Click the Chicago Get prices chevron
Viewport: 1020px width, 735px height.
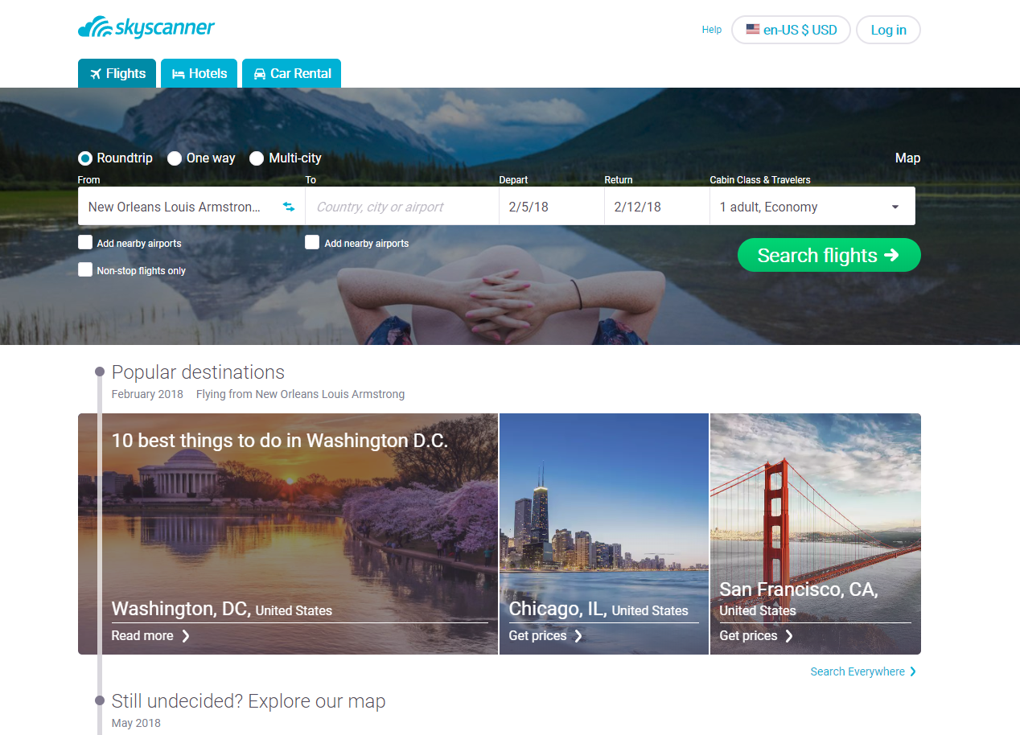coord(578,636)
